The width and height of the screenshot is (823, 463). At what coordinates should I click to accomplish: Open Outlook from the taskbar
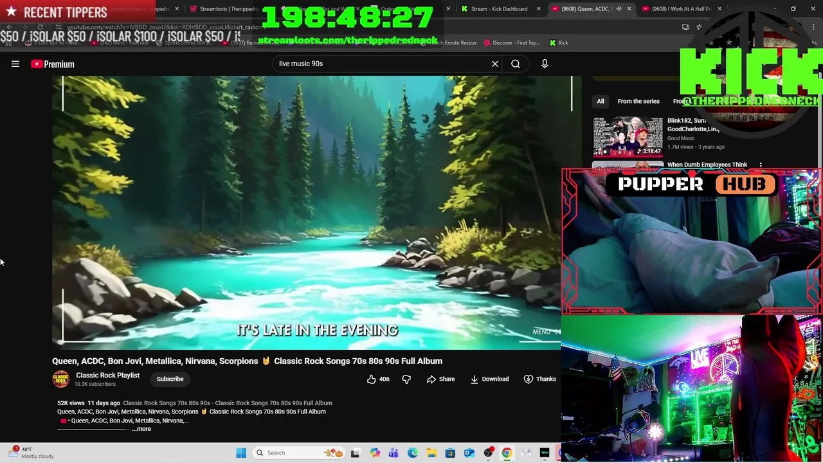point(469,453)
